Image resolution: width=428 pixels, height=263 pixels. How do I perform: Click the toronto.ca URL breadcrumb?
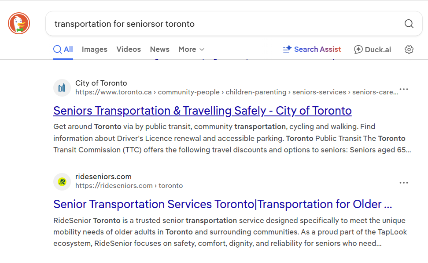(236, 92)
